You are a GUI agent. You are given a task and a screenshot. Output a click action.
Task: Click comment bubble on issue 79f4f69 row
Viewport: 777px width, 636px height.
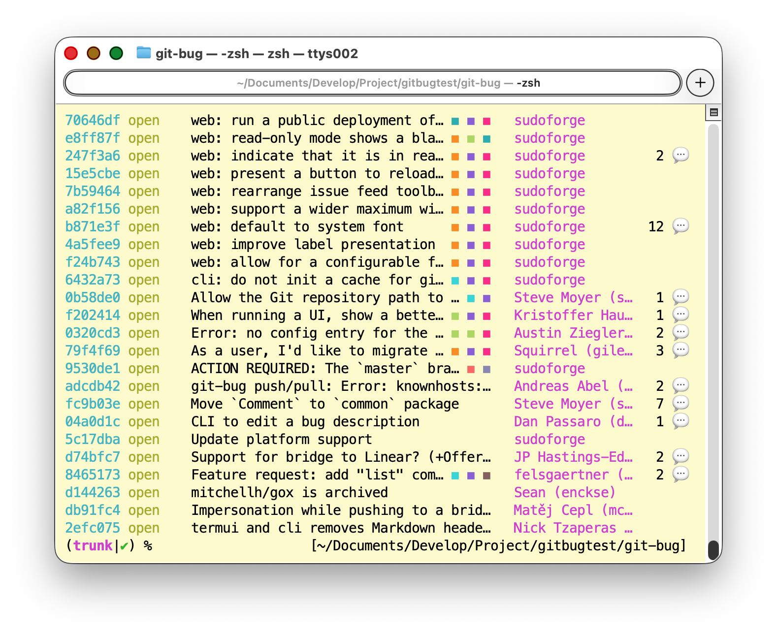pos(680,350)
